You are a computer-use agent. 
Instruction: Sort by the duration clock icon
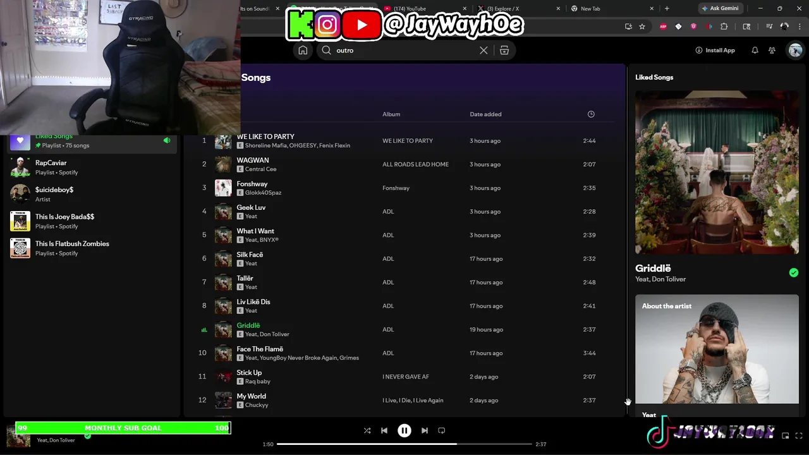coord(591,114)
